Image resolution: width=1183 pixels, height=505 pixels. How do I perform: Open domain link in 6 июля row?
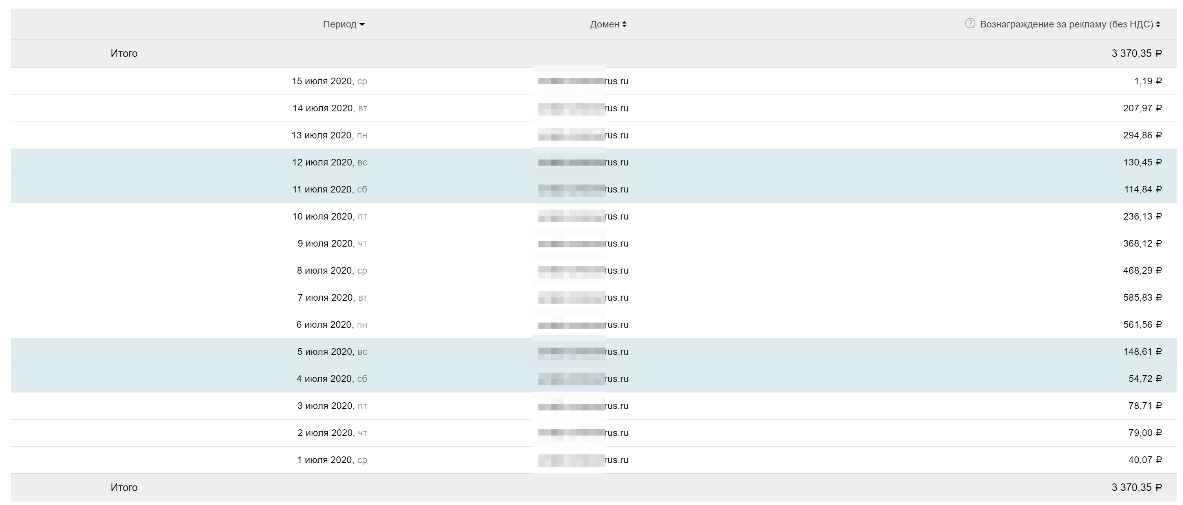[x=583, y=325]
